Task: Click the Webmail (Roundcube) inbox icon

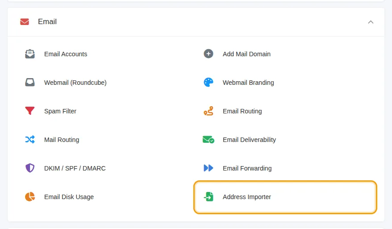Action: (x=30, y=82)
